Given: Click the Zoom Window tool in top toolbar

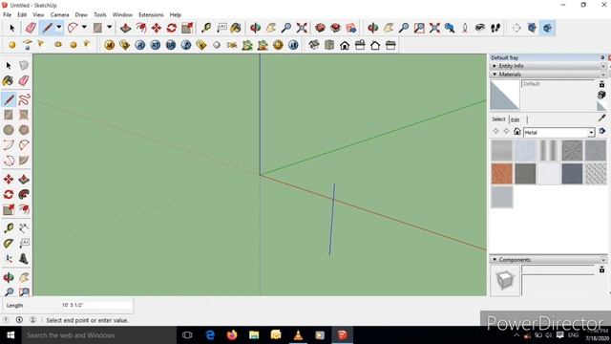Looking at the screenshot, I should click(419, 28).
